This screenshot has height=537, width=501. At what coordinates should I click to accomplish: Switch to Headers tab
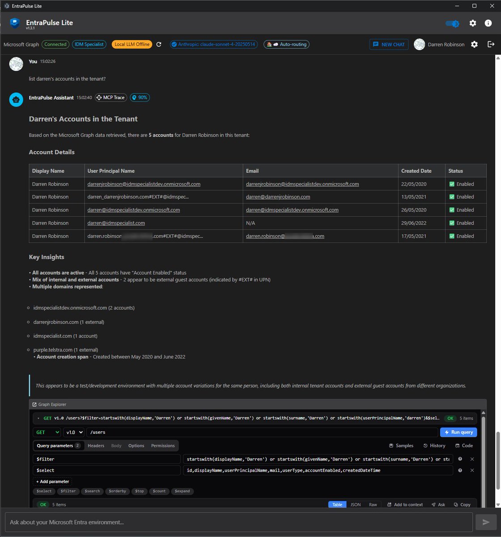click(96, 446)
